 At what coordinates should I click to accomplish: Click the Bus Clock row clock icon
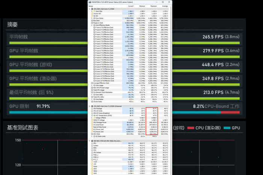(92, 20)
